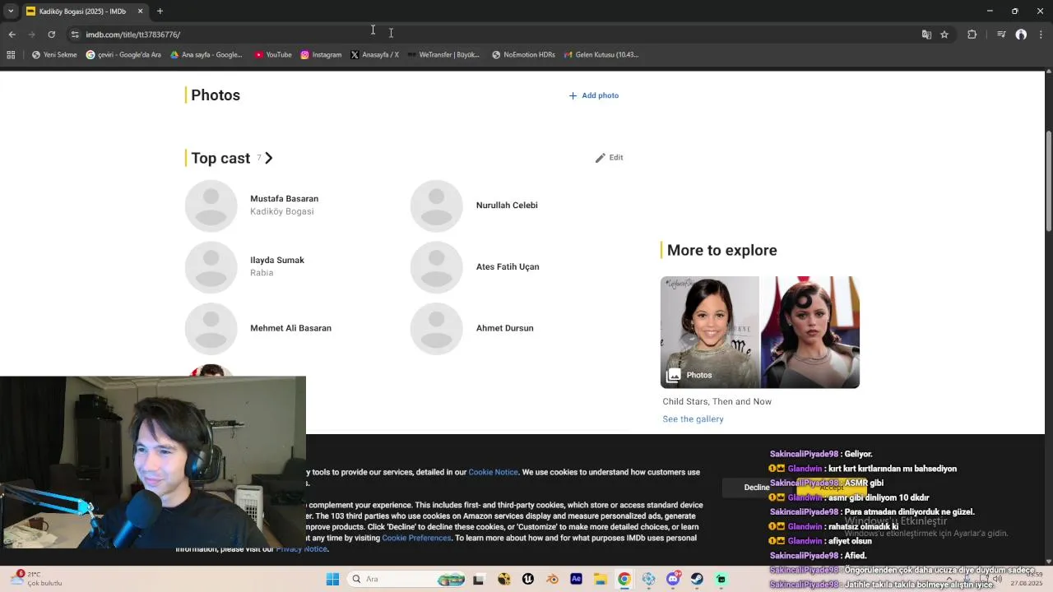Image resolution: width=1053 pixels, height=592 pixels.
Task: Open a new tab with the plus button
Action: click(160, 12)
